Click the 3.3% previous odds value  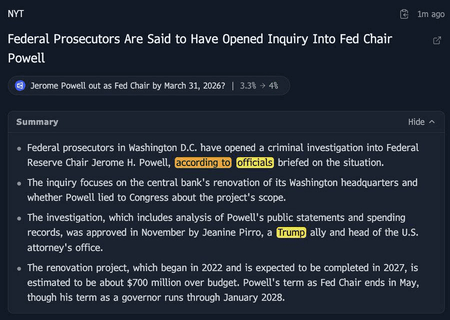247,85
